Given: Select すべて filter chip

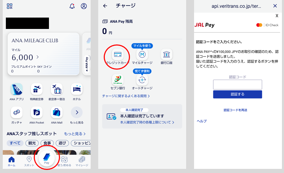Looking at the screenshot, I should click(15, 143).
